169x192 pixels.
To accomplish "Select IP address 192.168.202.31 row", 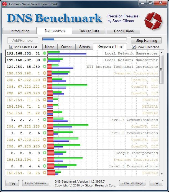I will click(x=82, y=53).
